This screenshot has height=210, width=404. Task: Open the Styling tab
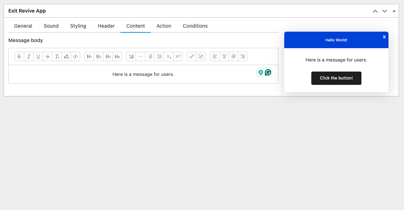78,26
